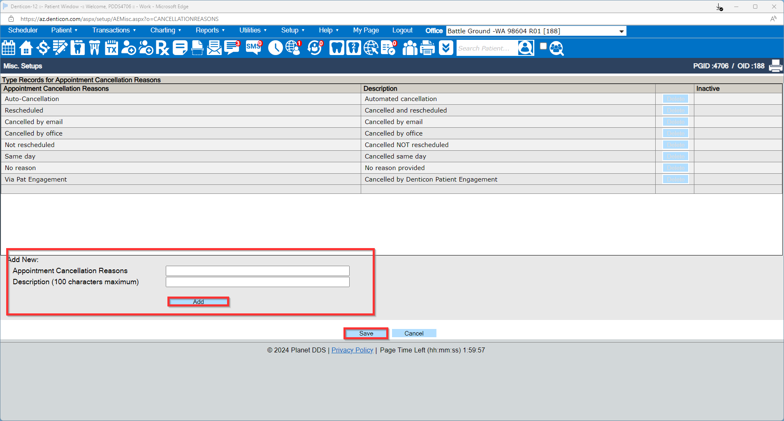Viewport: 784px width, 421px height.
Task: Select the charting pencil icon
Action: click(60, 48)
